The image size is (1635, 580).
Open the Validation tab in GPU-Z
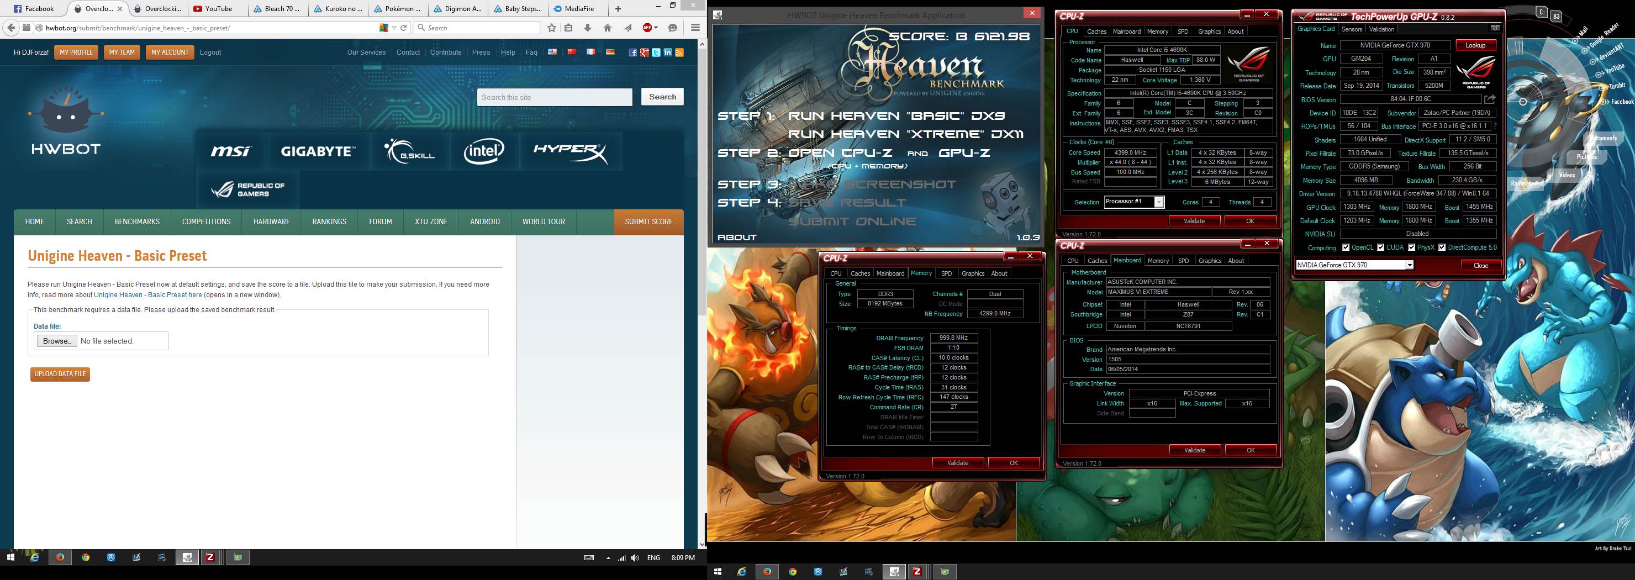(x=1382, y=29)
